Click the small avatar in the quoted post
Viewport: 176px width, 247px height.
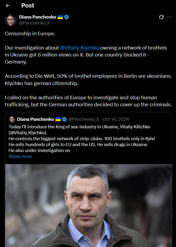12,119
